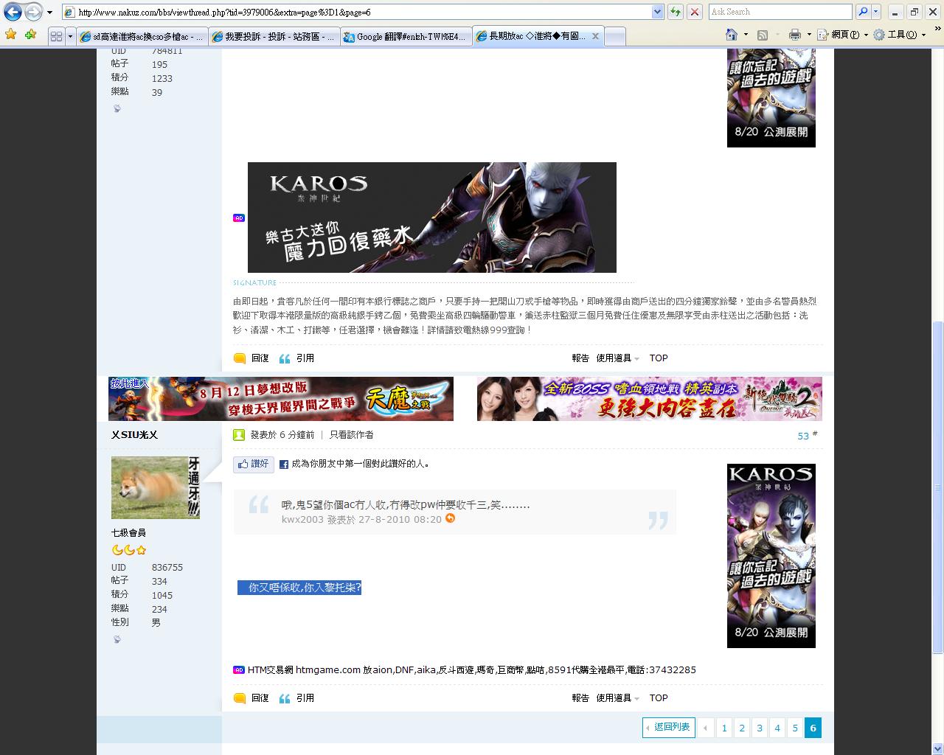Viewport: 944px width, 755px height.
Task: Click in the Ask Search input box
Action: [780, 12]
